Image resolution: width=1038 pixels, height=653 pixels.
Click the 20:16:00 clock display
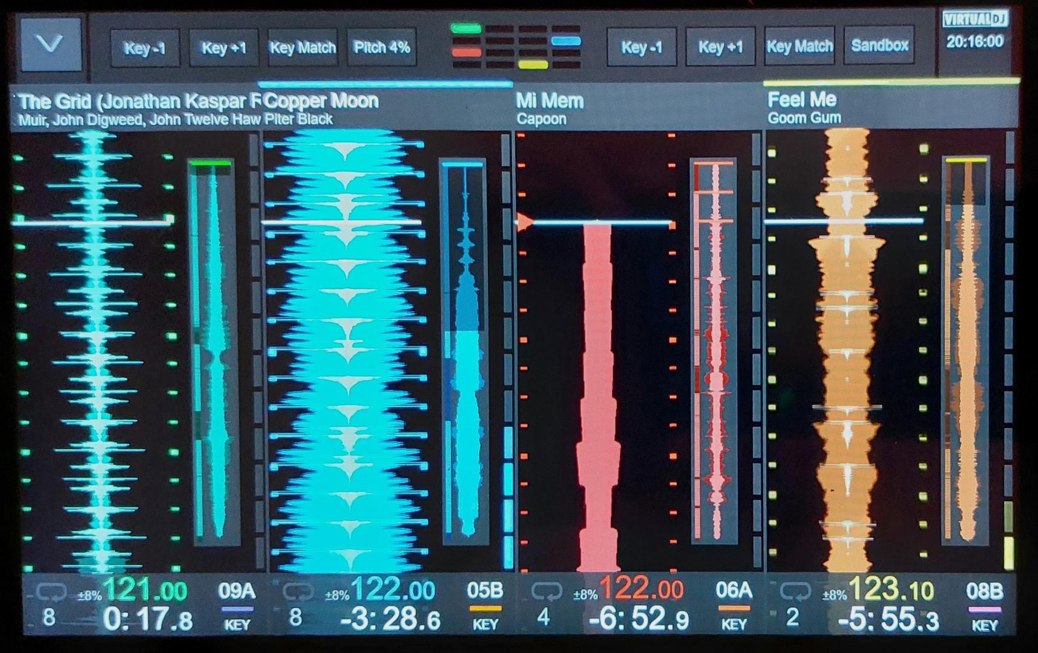coord(974,41)
